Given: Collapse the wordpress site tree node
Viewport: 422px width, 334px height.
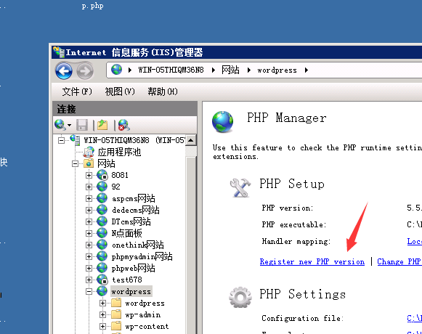Looking at the screenshot, I should pyautogui.click(x=89, y=291).
